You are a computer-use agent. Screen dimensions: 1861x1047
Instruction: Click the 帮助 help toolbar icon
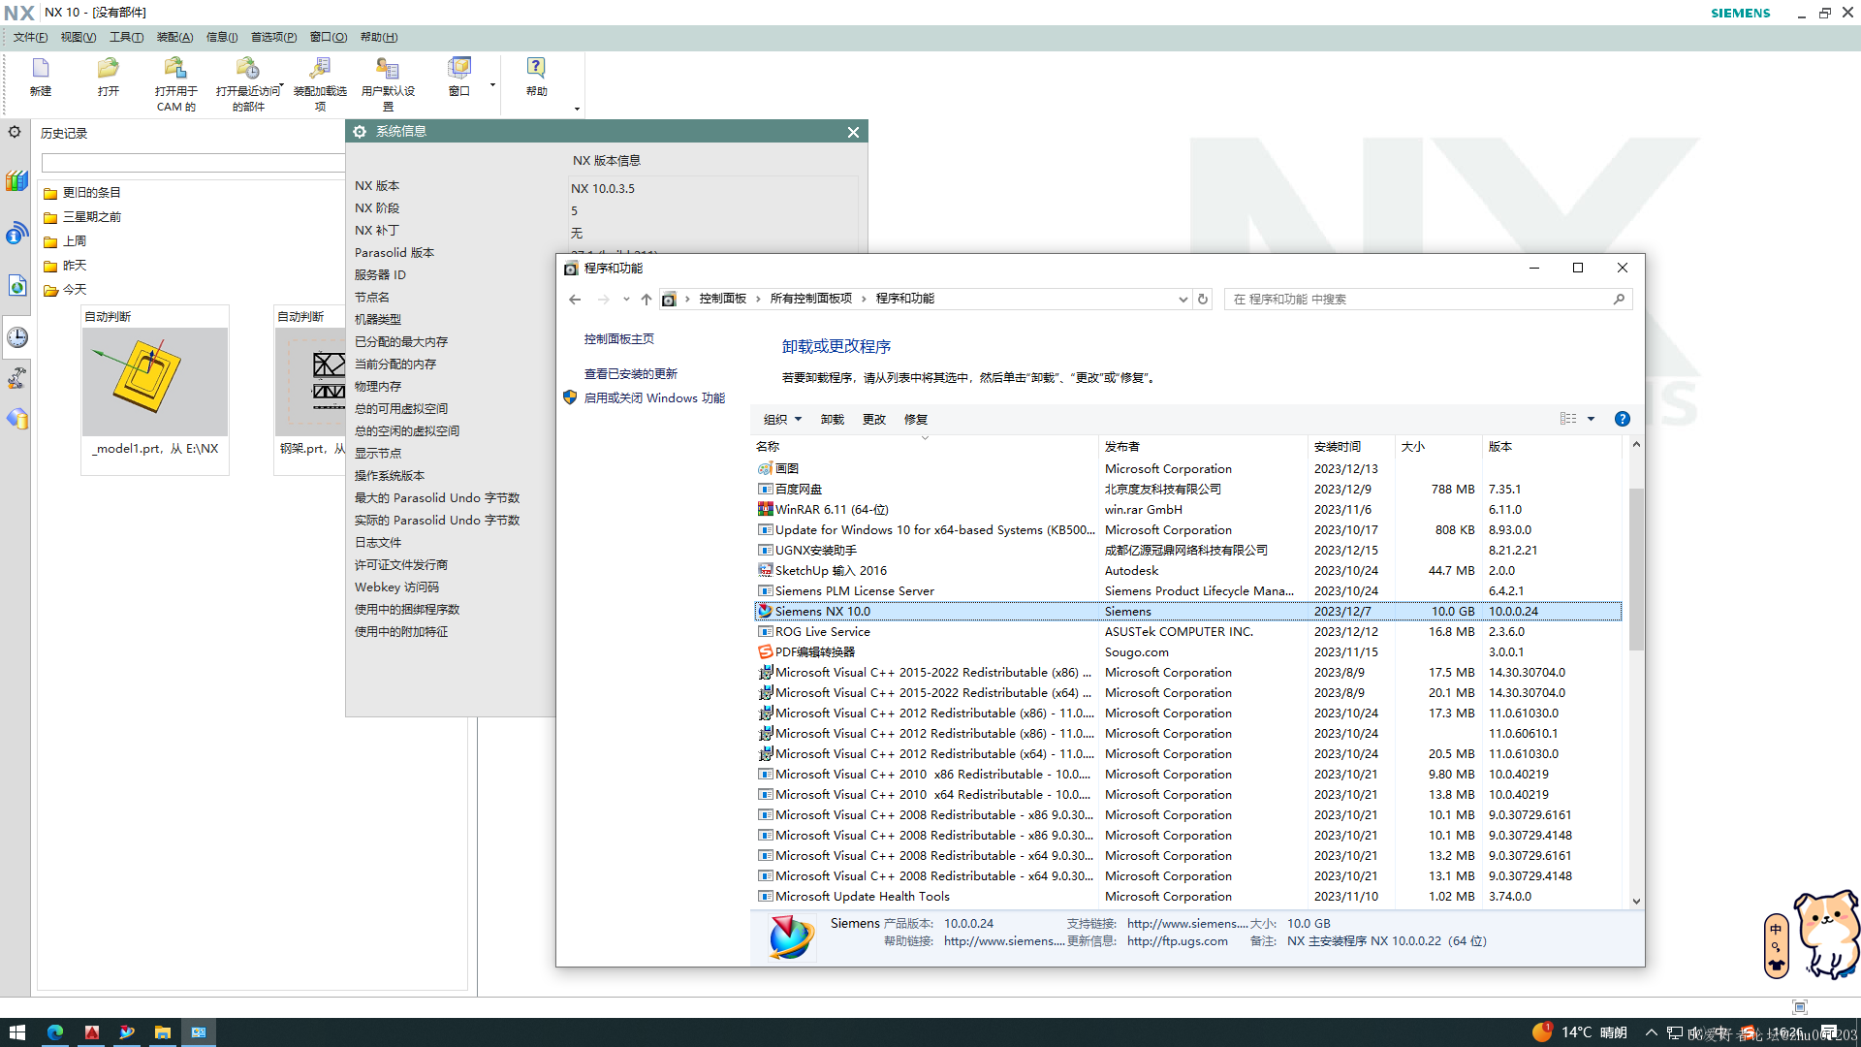coord(536,68)
